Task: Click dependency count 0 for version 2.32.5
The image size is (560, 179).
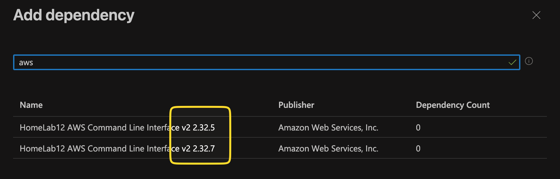Action: click(x=418, y=128)
